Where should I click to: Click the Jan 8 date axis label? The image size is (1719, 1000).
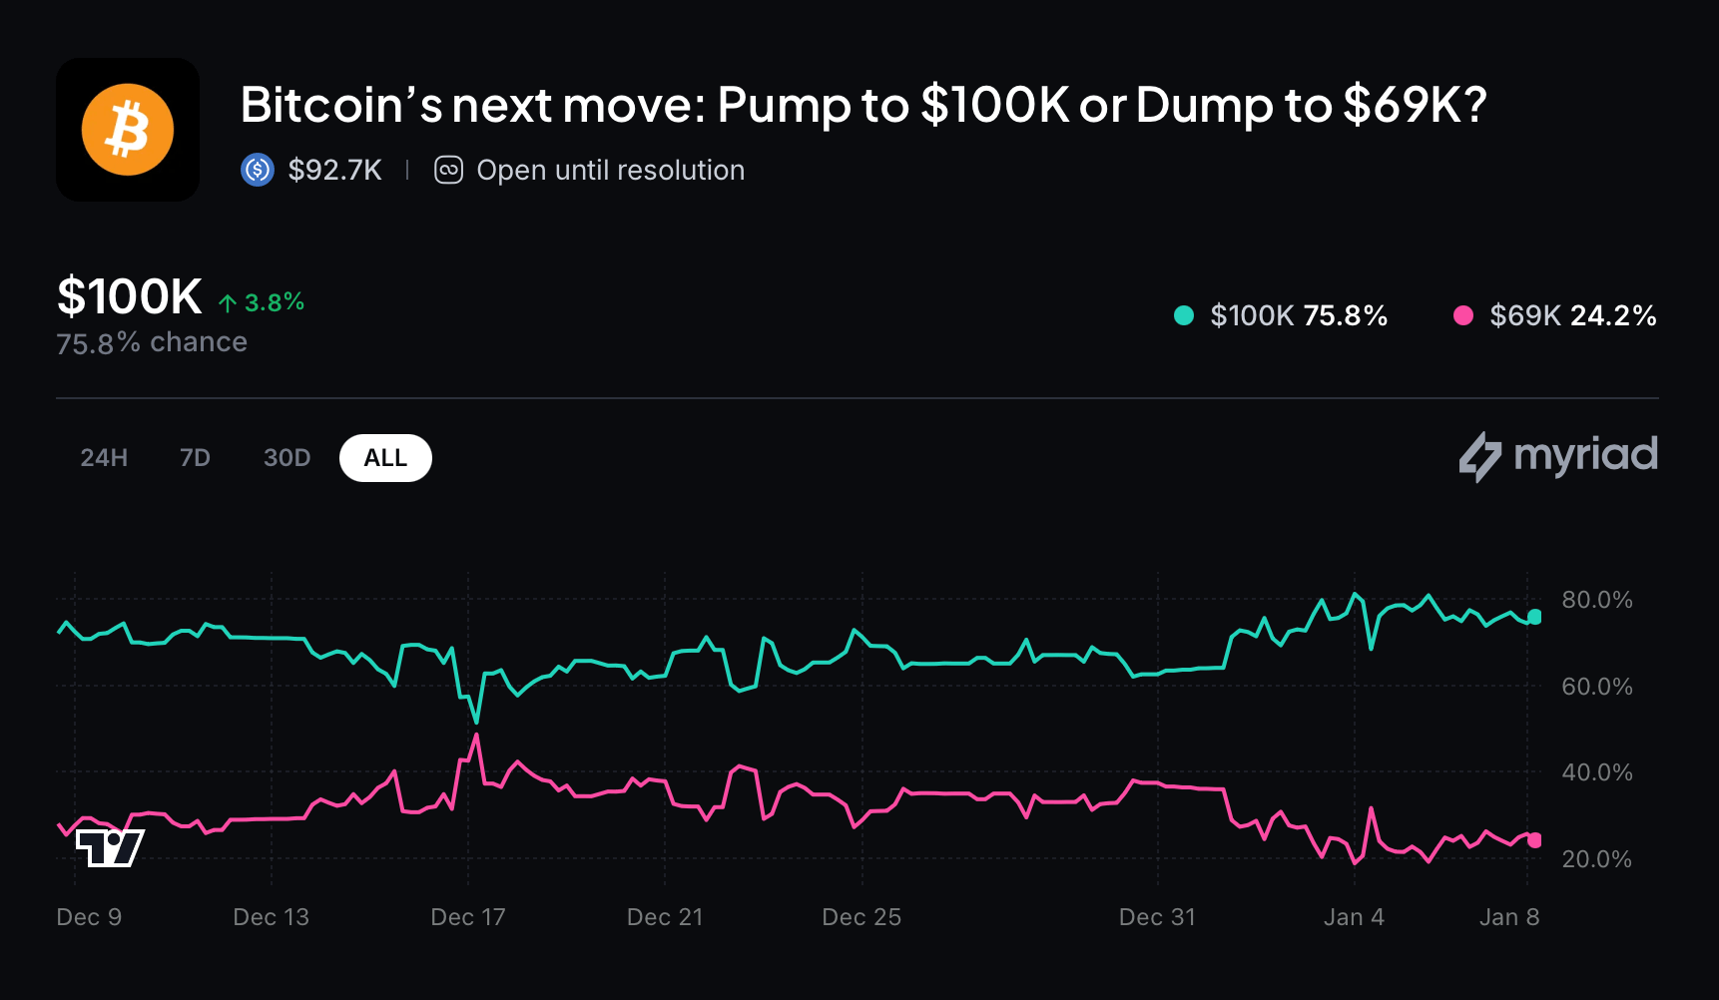coord(1509,916)
